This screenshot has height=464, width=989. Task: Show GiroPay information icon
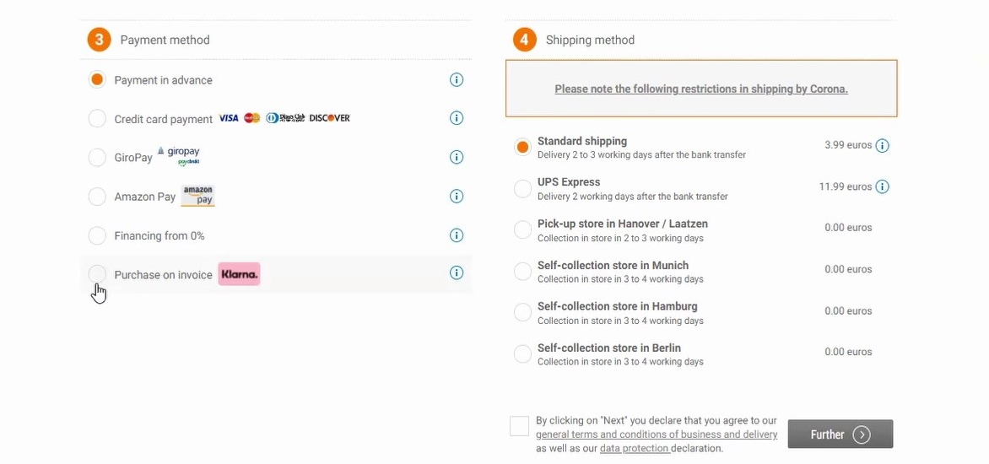coord(457,157)
